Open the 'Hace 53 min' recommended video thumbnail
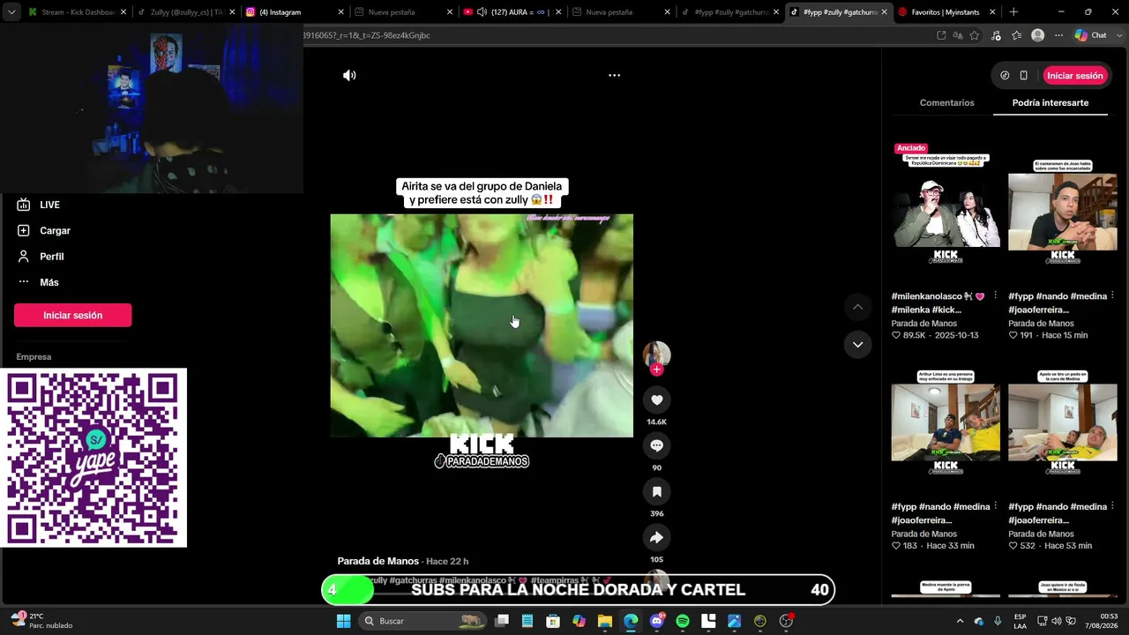 (x=1063, y=422)
